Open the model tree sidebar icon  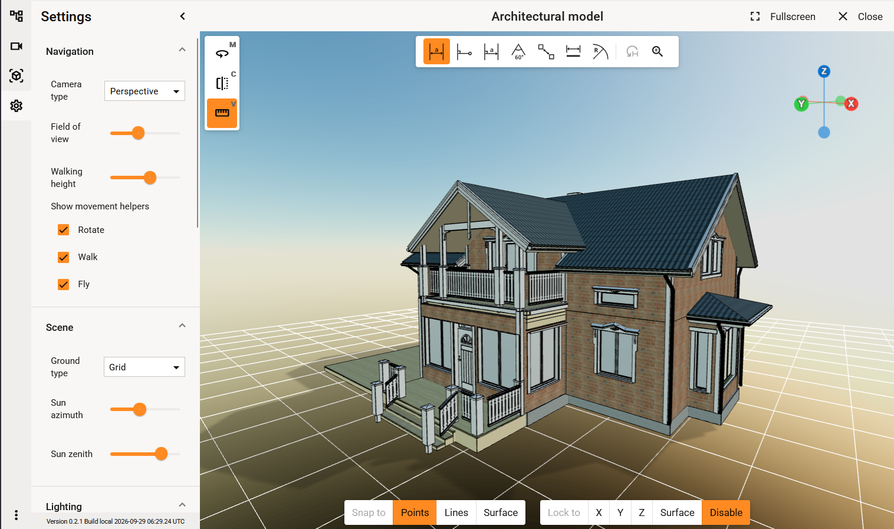pyautogui.click(x=17, y=16)
